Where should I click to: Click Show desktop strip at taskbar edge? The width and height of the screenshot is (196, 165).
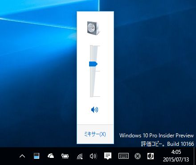click(x=195, y=156)
